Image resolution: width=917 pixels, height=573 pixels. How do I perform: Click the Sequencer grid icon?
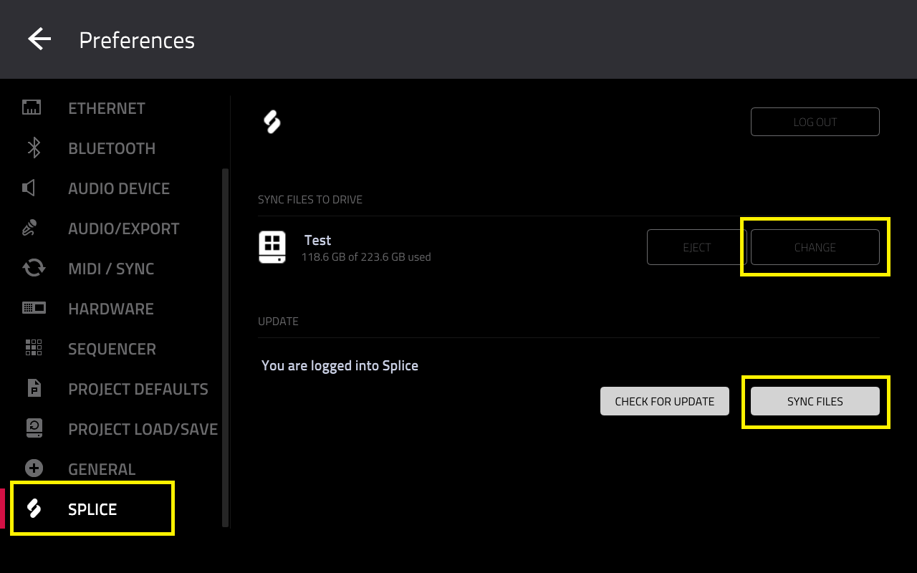tap(34, 348)
